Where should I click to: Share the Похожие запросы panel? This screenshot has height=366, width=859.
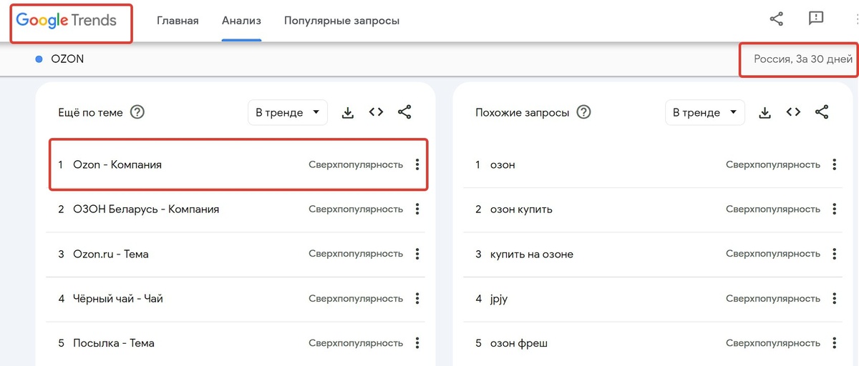[822, 112]
